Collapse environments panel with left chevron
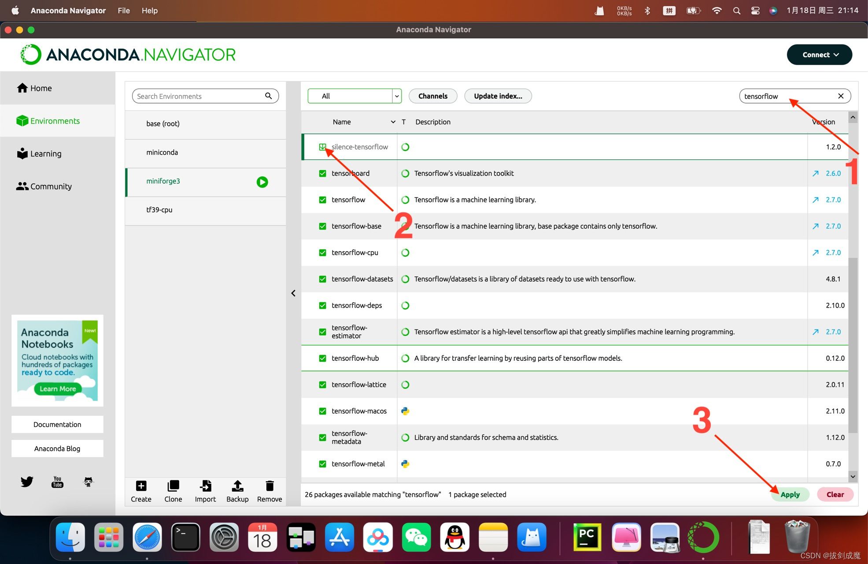868x564 pixels. pyautogui.click(x=293, y=293)
